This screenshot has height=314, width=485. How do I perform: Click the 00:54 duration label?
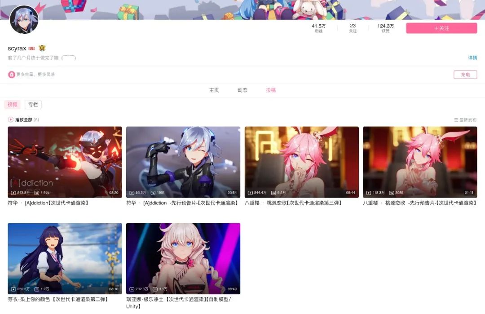(x=232, y=193)
